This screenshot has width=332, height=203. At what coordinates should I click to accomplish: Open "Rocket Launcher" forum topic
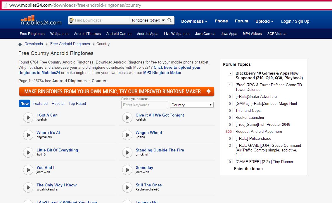pyautogui.click(x=250, y=118)
